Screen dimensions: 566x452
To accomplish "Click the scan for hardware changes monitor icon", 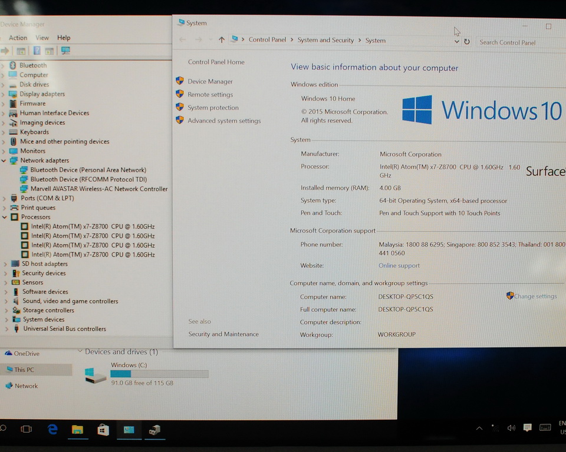I will [65, 51].
